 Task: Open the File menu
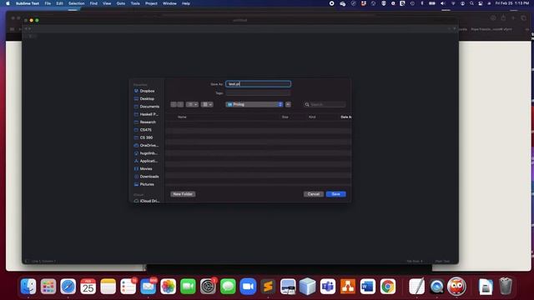(x=48, y=3)
